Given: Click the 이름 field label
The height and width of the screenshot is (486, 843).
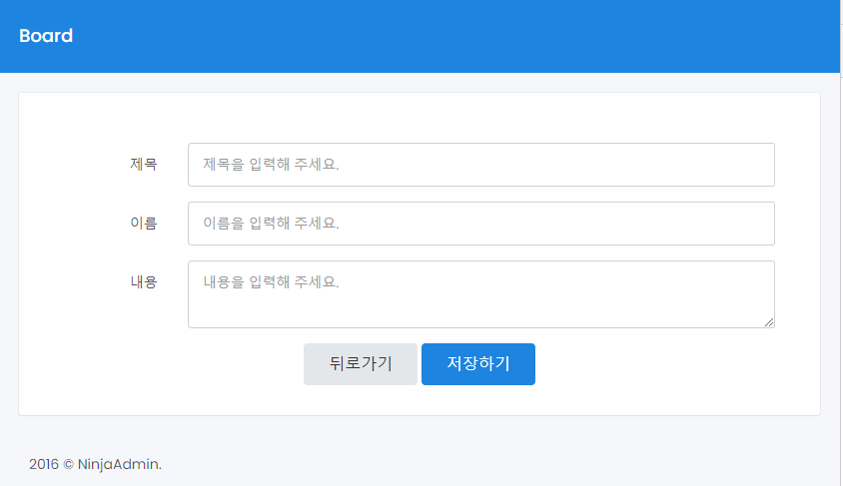Looking at the screenshot, I should coord(144,223).
